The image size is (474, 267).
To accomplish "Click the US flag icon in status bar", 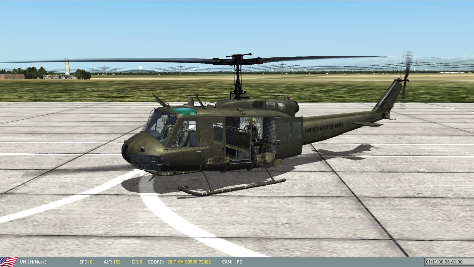I will tap(9, 262).
